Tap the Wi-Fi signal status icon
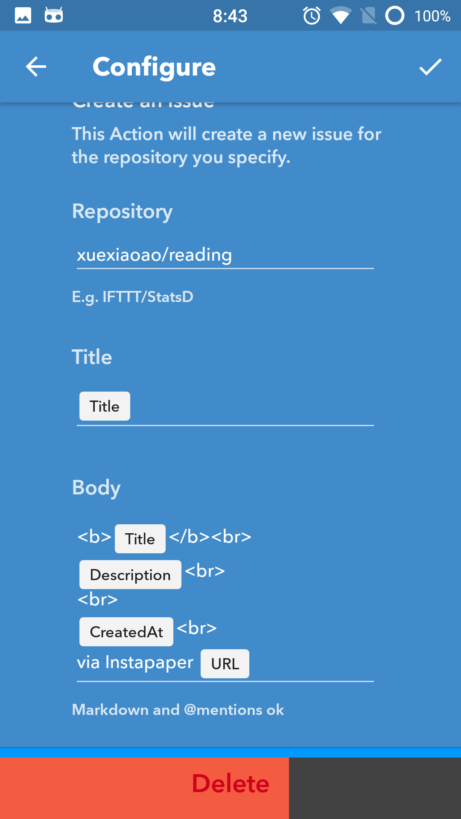Viewport: 461px width, 819px height. 340,16
